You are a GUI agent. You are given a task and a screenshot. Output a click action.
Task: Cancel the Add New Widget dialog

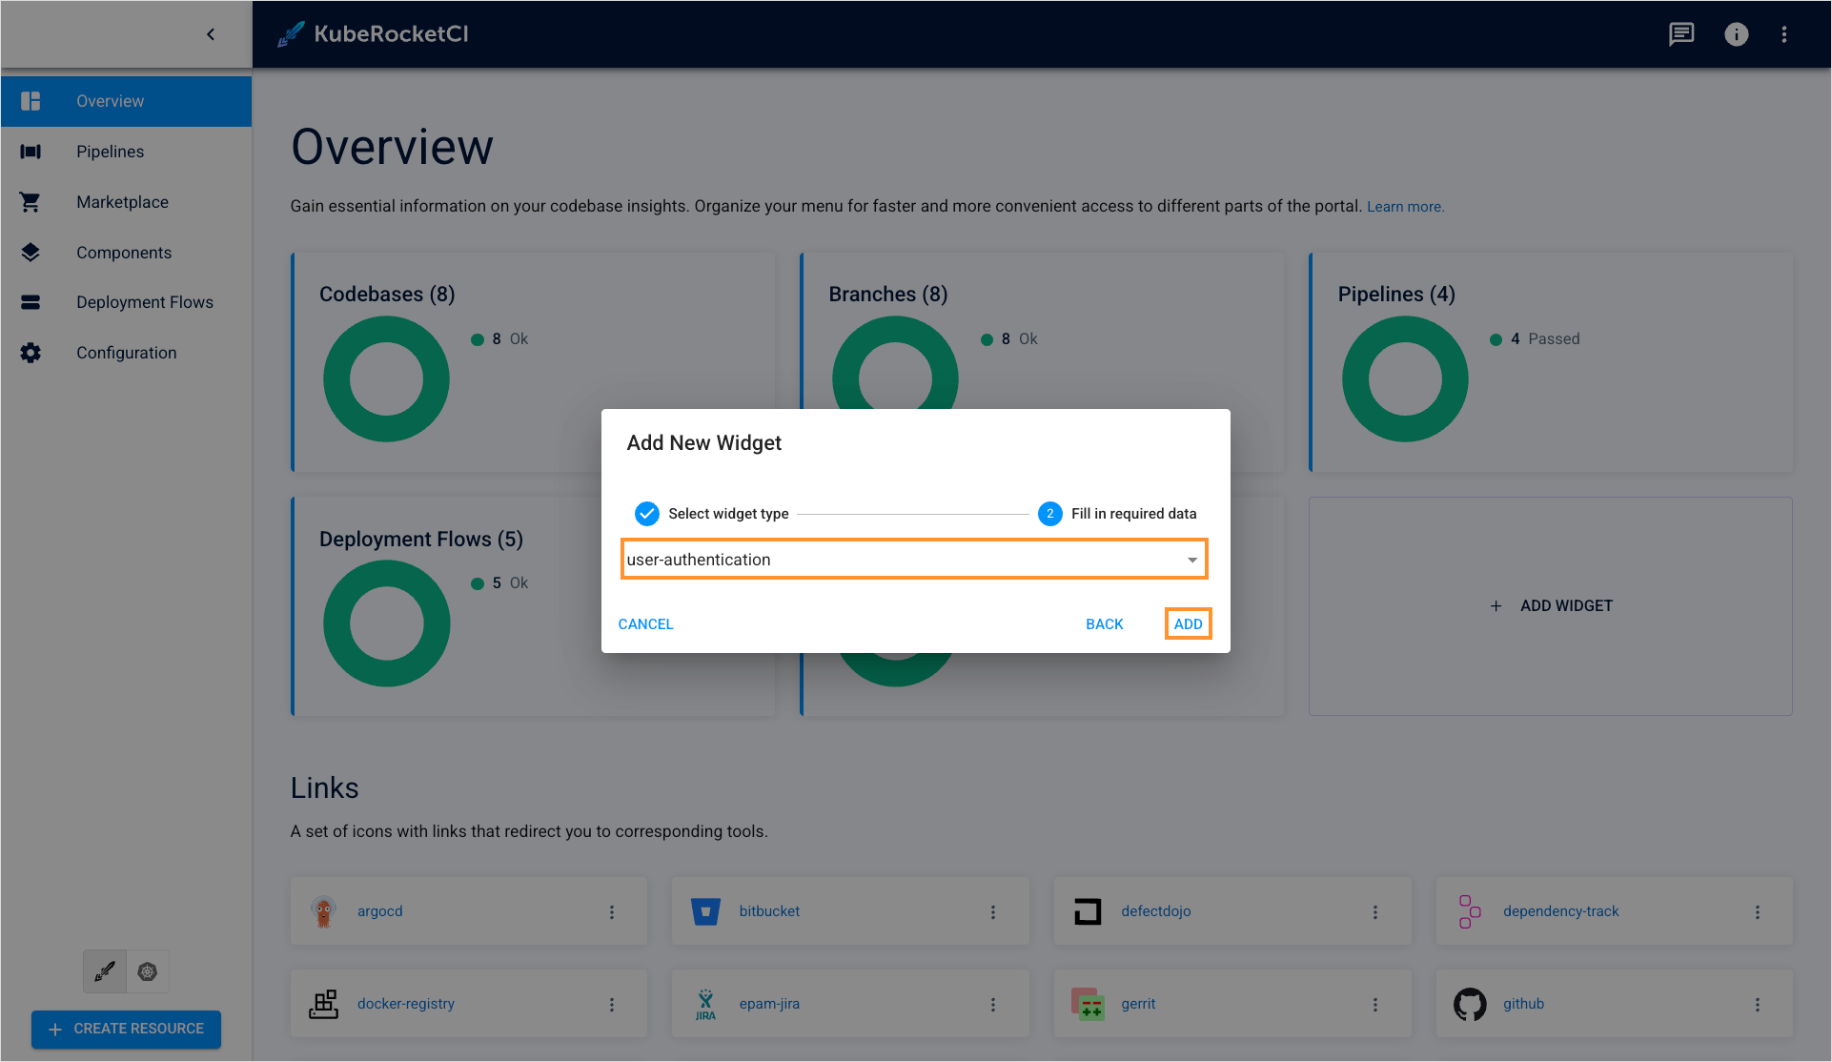click(x=645, y=623)
